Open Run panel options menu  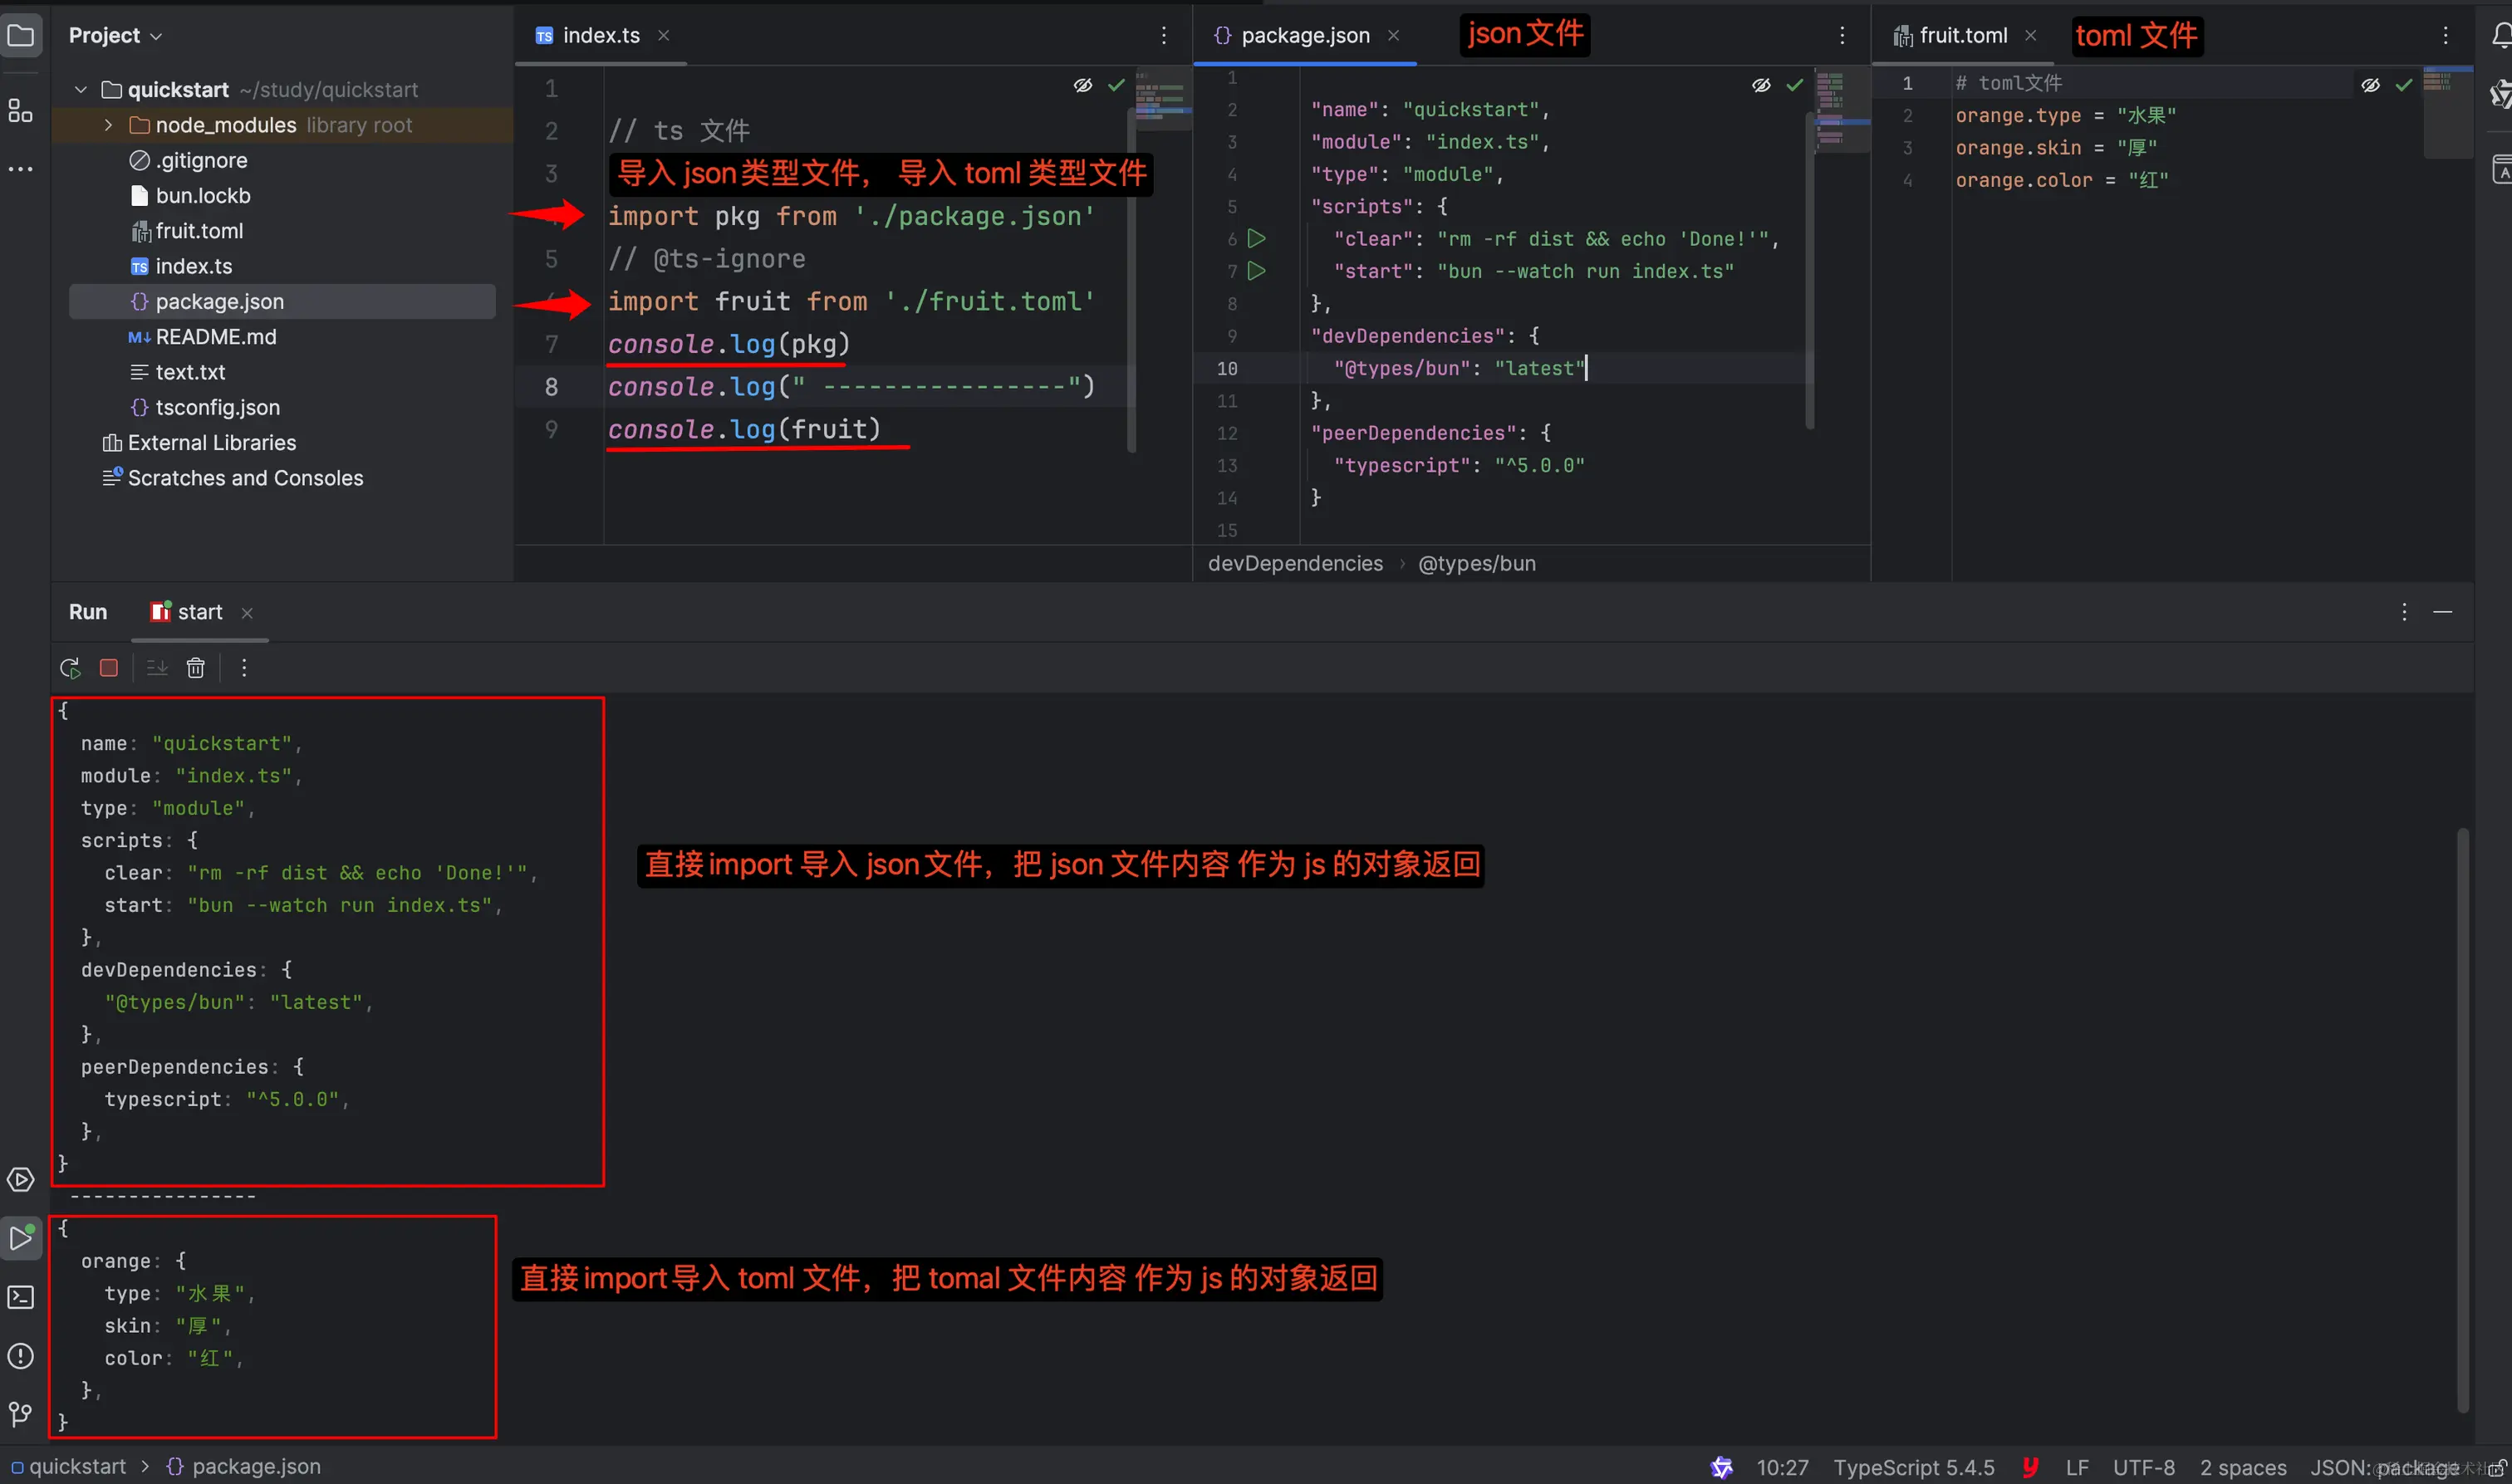point(2404,612)
